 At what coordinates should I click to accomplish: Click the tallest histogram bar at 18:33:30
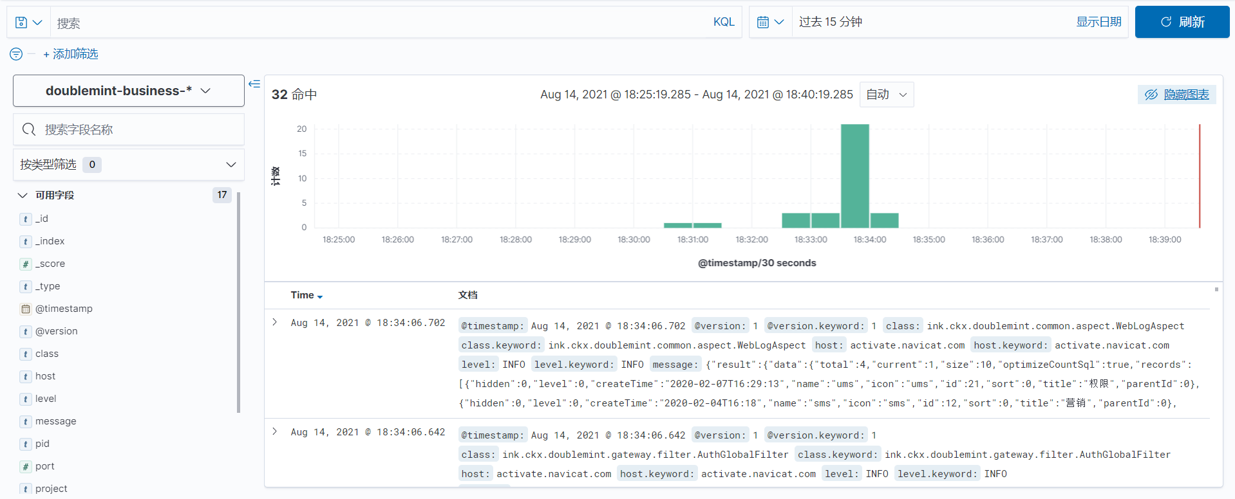tap(855, 176)
